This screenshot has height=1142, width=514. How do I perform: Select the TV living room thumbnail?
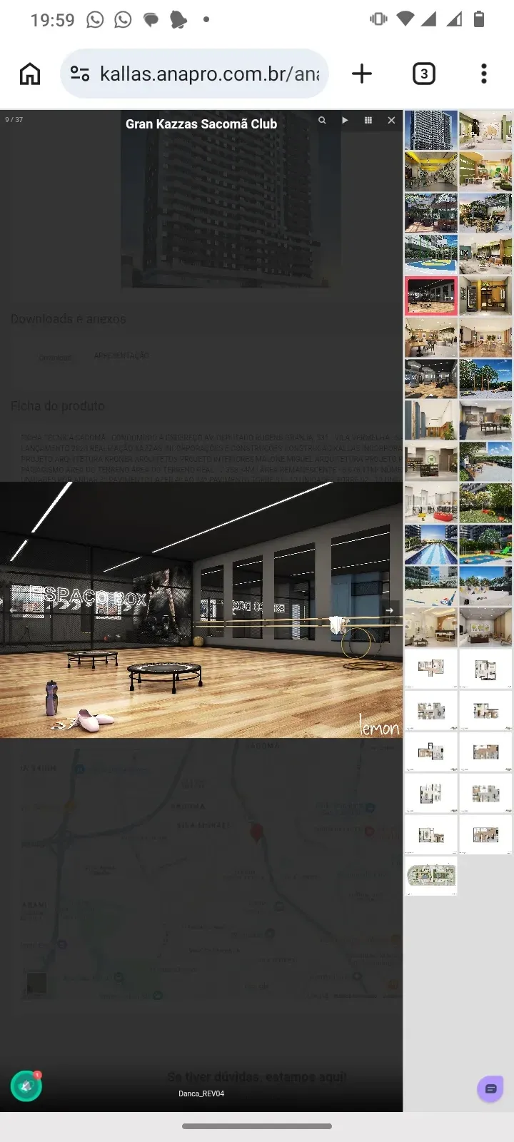[x=485, y=627]
